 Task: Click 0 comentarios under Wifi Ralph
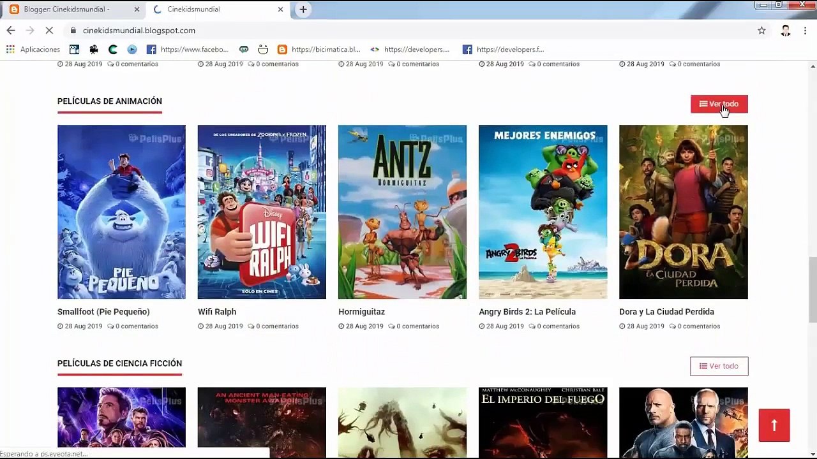click(x=273, y=326)
